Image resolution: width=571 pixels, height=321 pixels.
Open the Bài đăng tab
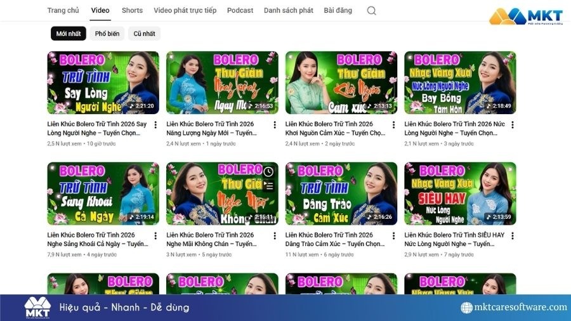click(x=338, y=11)
